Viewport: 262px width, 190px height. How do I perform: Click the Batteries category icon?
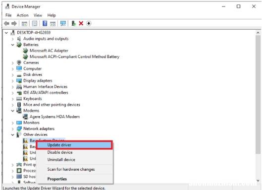[19, 45]
